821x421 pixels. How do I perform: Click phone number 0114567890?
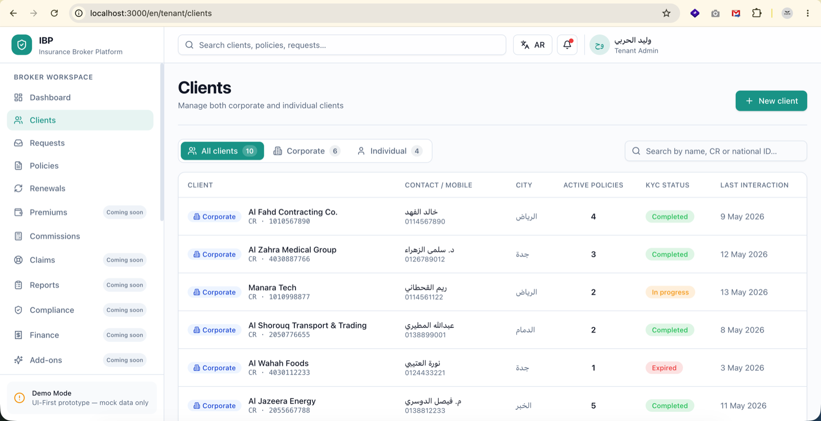(425, 222)
